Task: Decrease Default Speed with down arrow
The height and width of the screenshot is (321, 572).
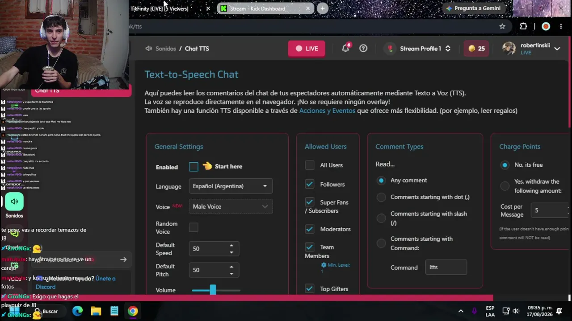Action: (x=231, y=252)
